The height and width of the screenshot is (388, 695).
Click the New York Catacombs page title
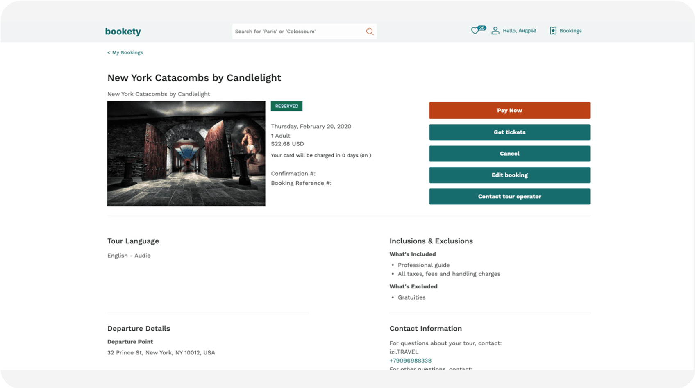click(x=194, y=78)
